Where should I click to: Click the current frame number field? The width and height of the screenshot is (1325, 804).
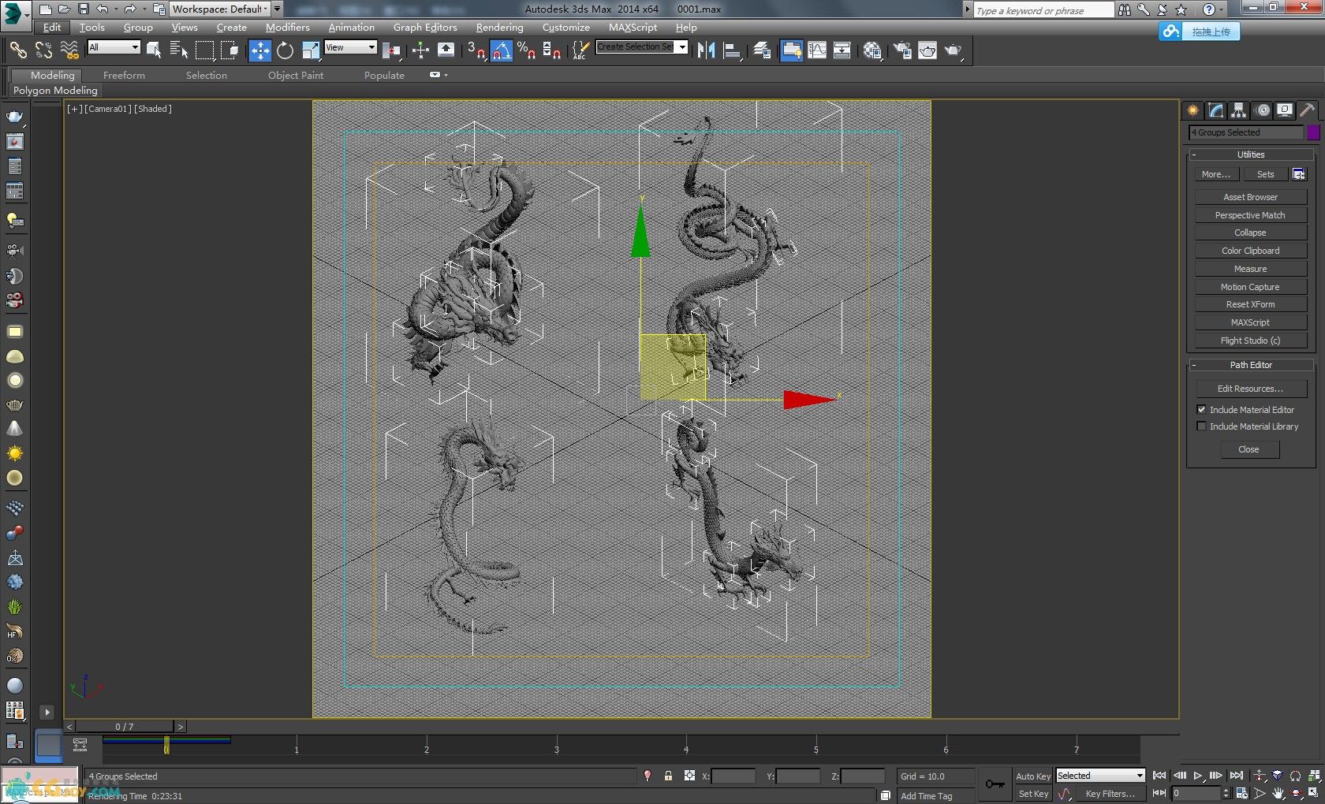pyautogui.click(x=1196, y=794)
